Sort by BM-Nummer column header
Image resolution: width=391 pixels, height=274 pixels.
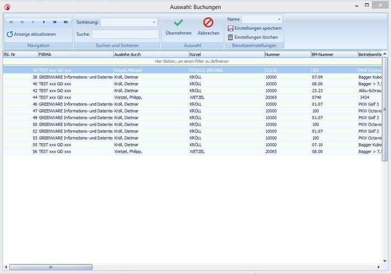point(334,55)
